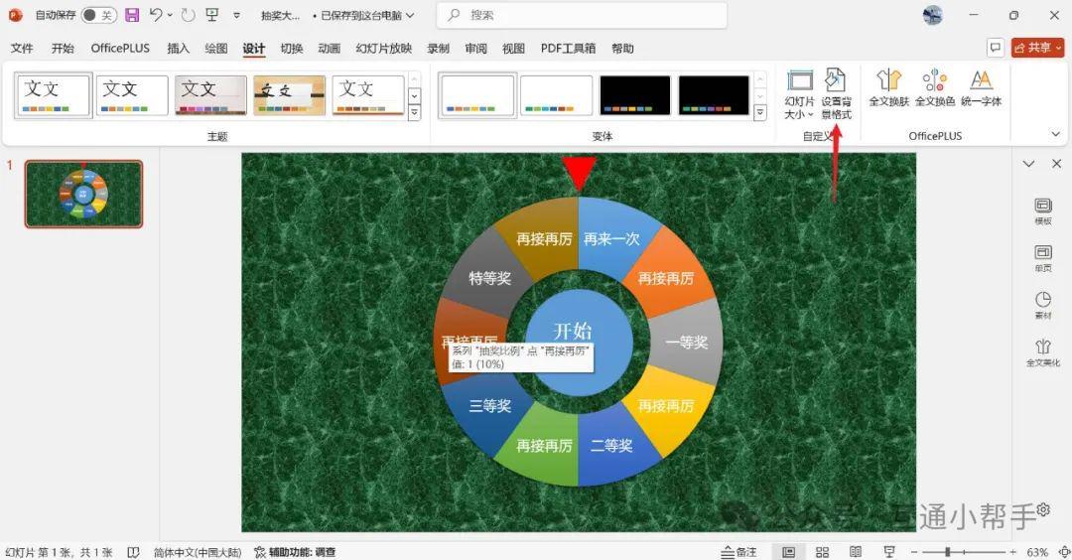Select the second theme thumbnail
Viewport: 1072px width, 560px height.
(x=132, y=95)
